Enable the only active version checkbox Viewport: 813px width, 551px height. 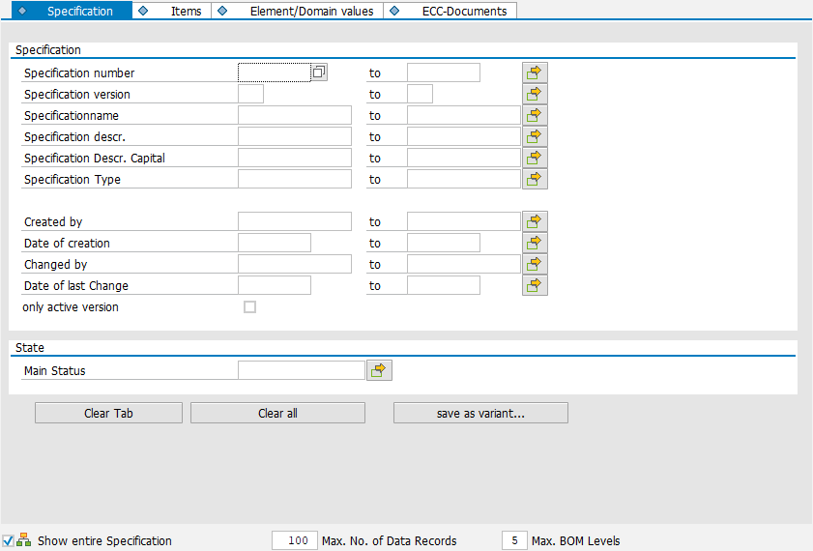[250, 307]
